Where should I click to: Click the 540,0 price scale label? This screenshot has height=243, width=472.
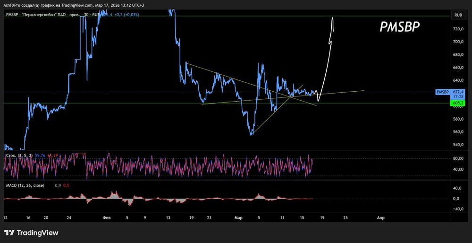point(459,145)
